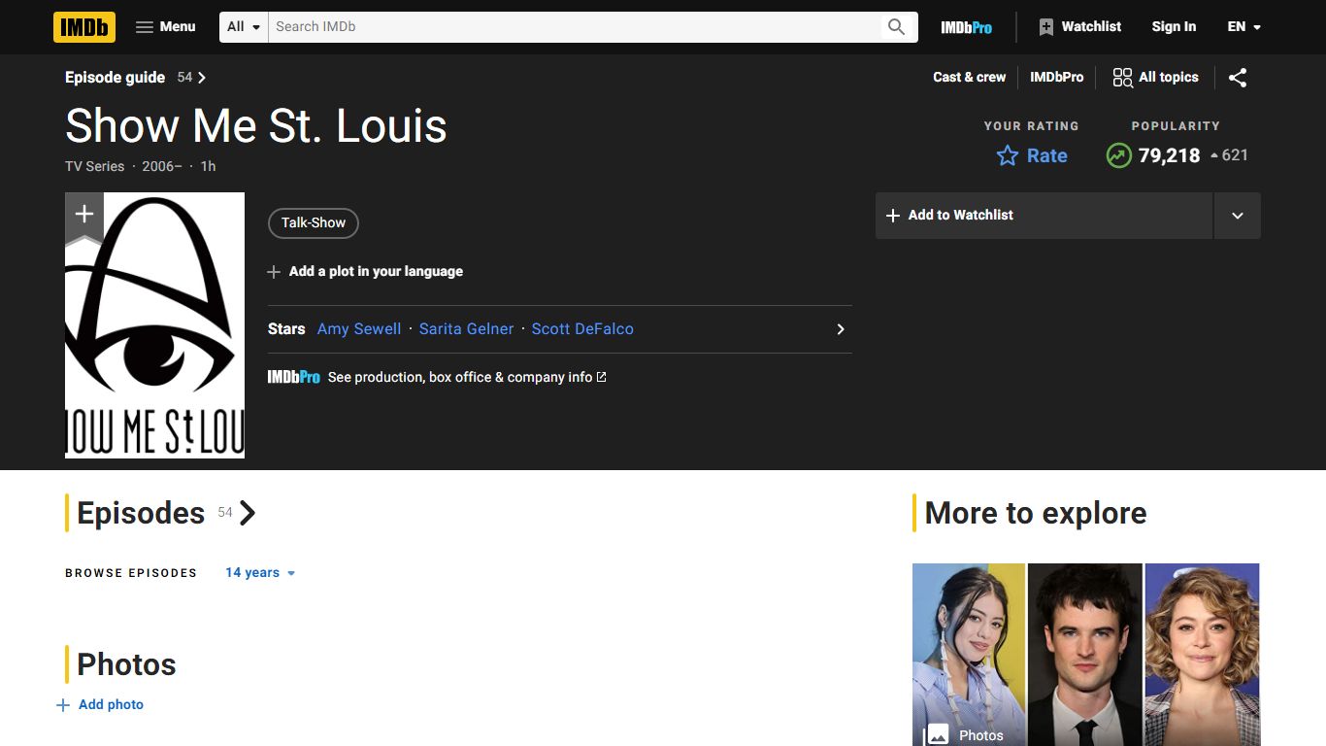Open Scott DeFalco's profile
The height and width of the screenshot is (746, 1326).
[x=582, y=329]
